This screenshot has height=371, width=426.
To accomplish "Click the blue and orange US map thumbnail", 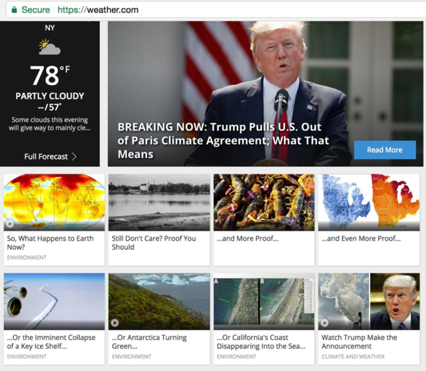I will 369,202.
